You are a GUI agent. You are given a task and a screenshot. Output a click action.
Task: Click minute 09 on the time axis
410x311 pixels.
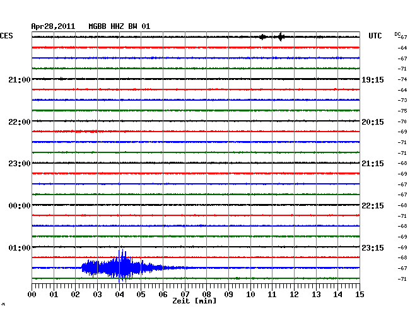tap(229, 295)
